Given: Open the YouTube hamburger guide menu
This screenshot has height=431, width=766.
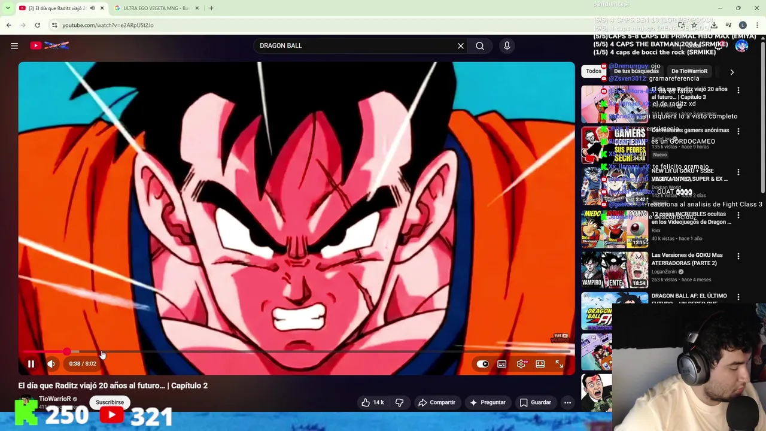Looking at the screenshot, I should (14, 45).
